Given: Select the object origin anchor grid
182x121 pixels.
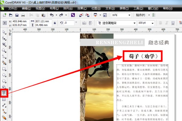Looking at the screenshot, I should tap(5, 23).
